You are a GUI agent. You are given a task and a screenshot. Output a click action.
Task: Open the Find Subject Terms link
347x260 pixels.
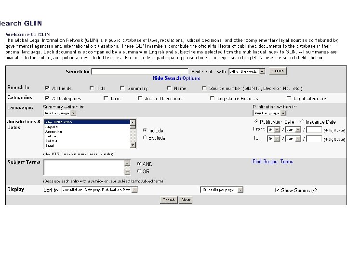[x=273, y=162]
